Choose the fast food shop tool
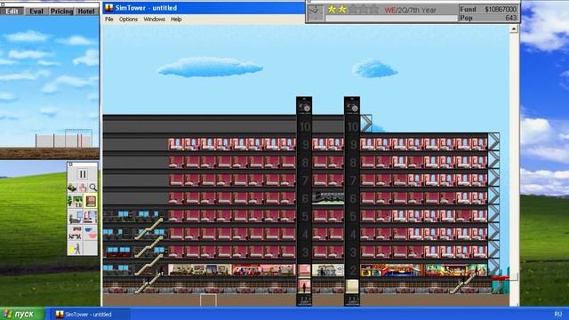Viewport: 569px width, 320px height. (90, 233)
